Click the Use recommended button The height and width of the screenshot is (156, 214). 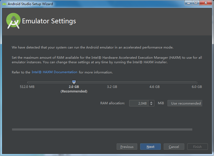coord(185,103)
